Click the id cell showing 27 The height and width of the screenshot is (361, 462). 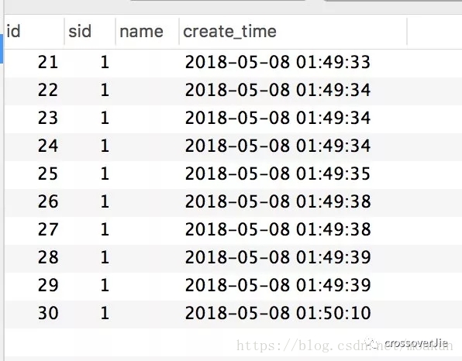pyautogui.click(x=48, y=229)
